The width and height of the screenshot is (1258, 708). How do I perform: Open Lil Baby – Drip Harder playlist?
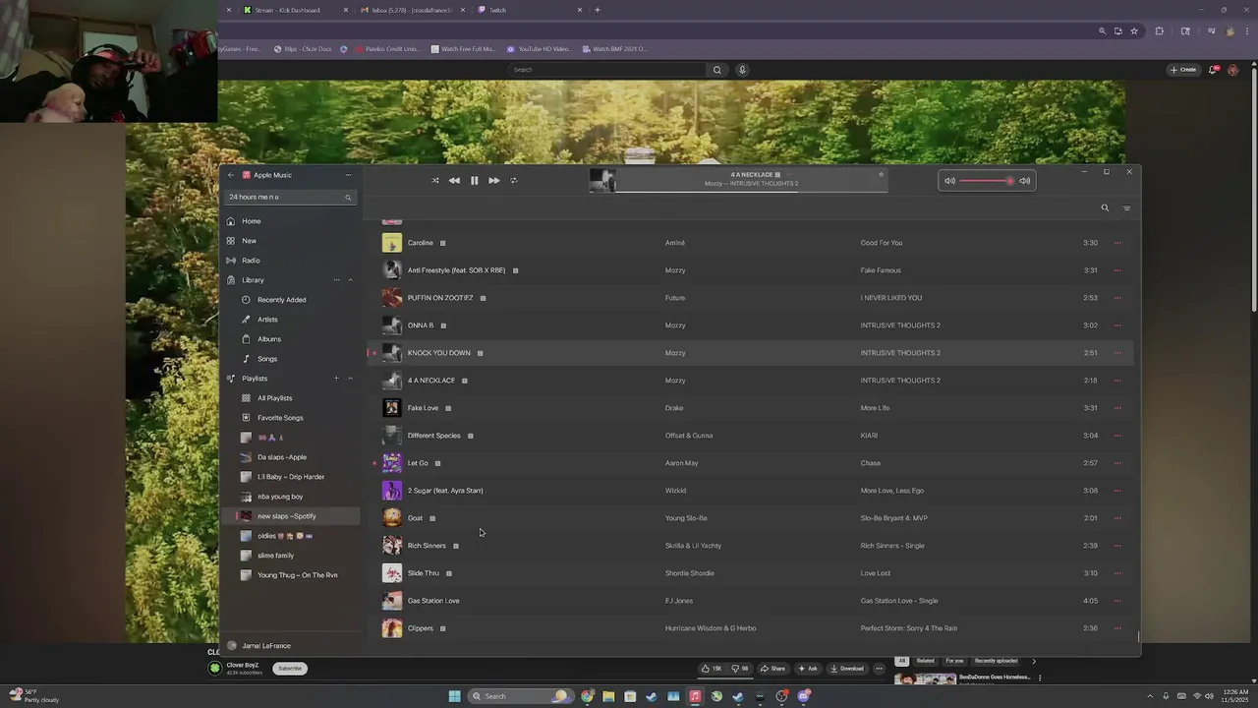click(291, 477)
